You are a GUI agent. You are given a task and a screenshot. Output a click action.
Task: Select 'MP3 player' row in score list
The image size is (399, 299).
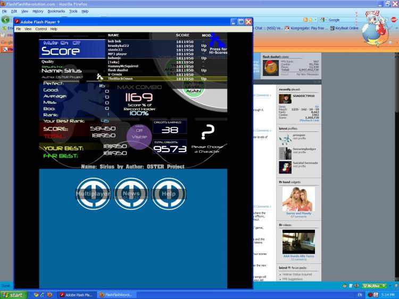coord(166,54)
